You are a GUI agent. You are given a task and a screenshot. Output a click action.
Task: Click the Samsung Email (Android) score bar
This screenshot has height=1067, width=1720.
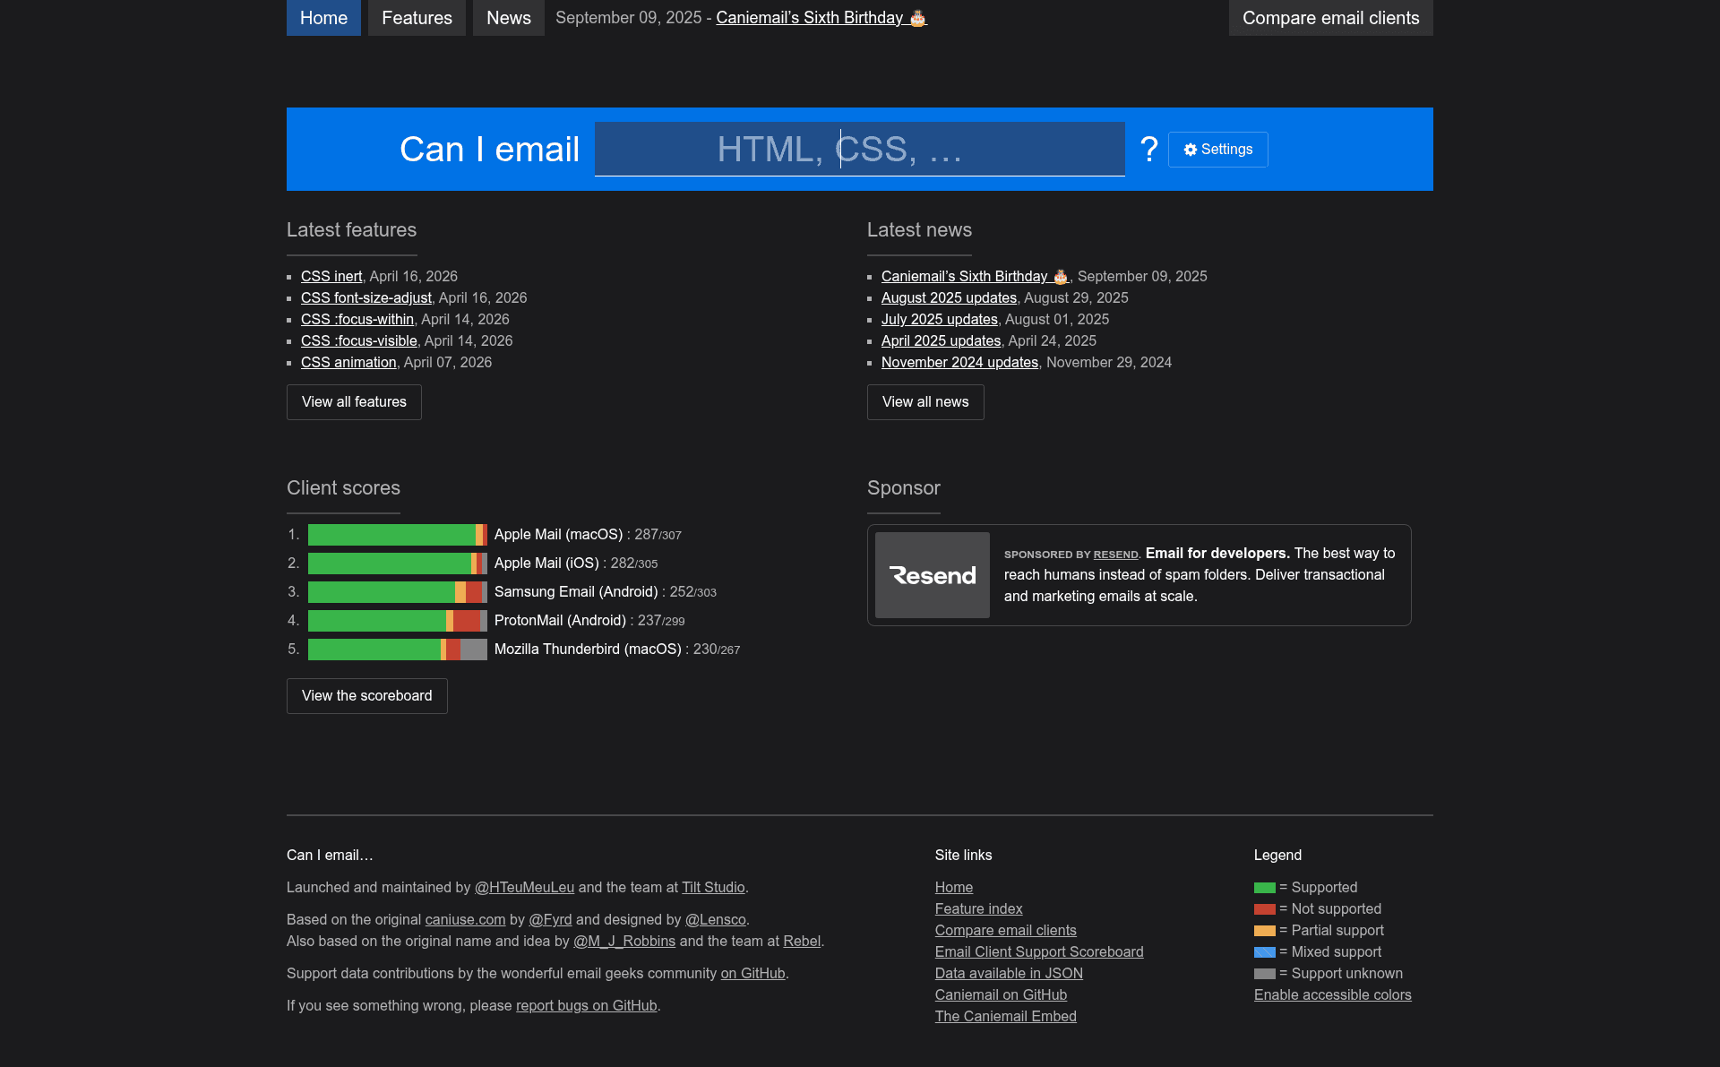point(397,592)
